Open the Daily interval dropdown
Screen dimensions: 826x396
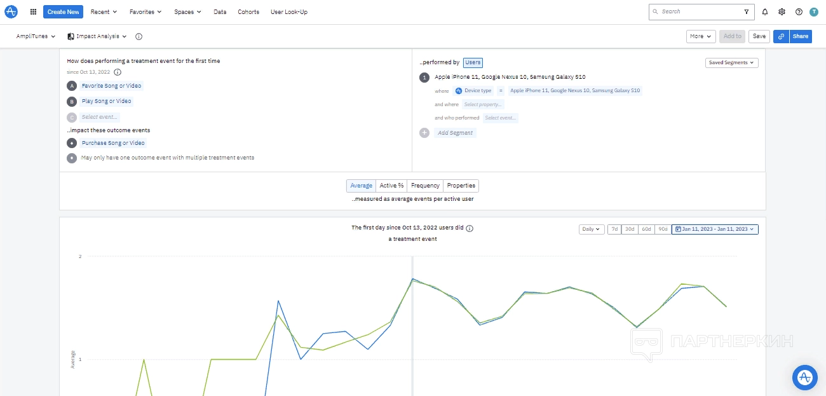tap(591, 229)
